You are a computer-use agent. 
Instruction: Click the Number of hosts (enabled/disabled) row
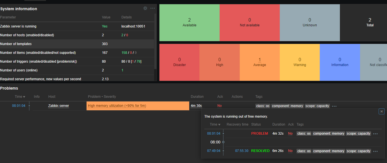[77, 35]
